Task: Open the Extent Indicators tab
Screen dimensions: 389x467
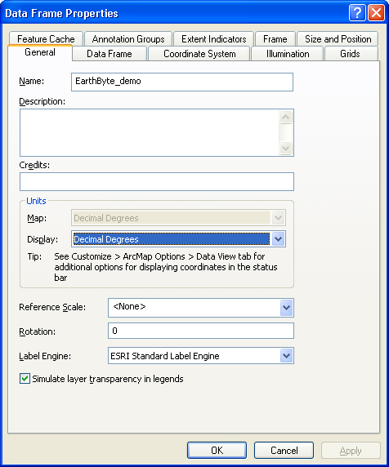Action: (214, 39)
